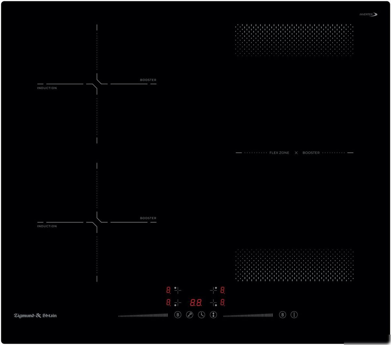Select the rear-left zone selector icon
391x345 pixels.
click(x=178, y=290)
